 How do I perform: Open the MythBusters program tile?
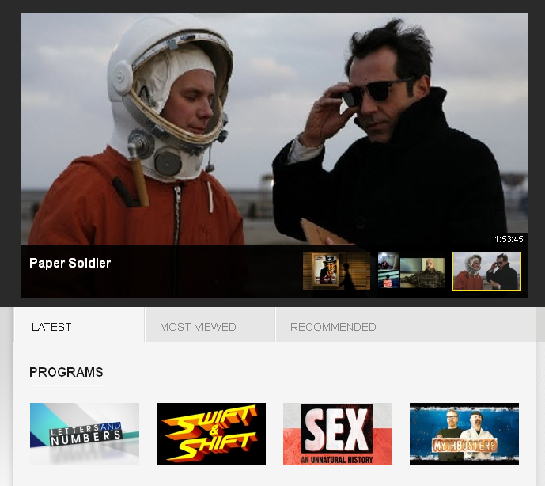[x=464, y=434]
